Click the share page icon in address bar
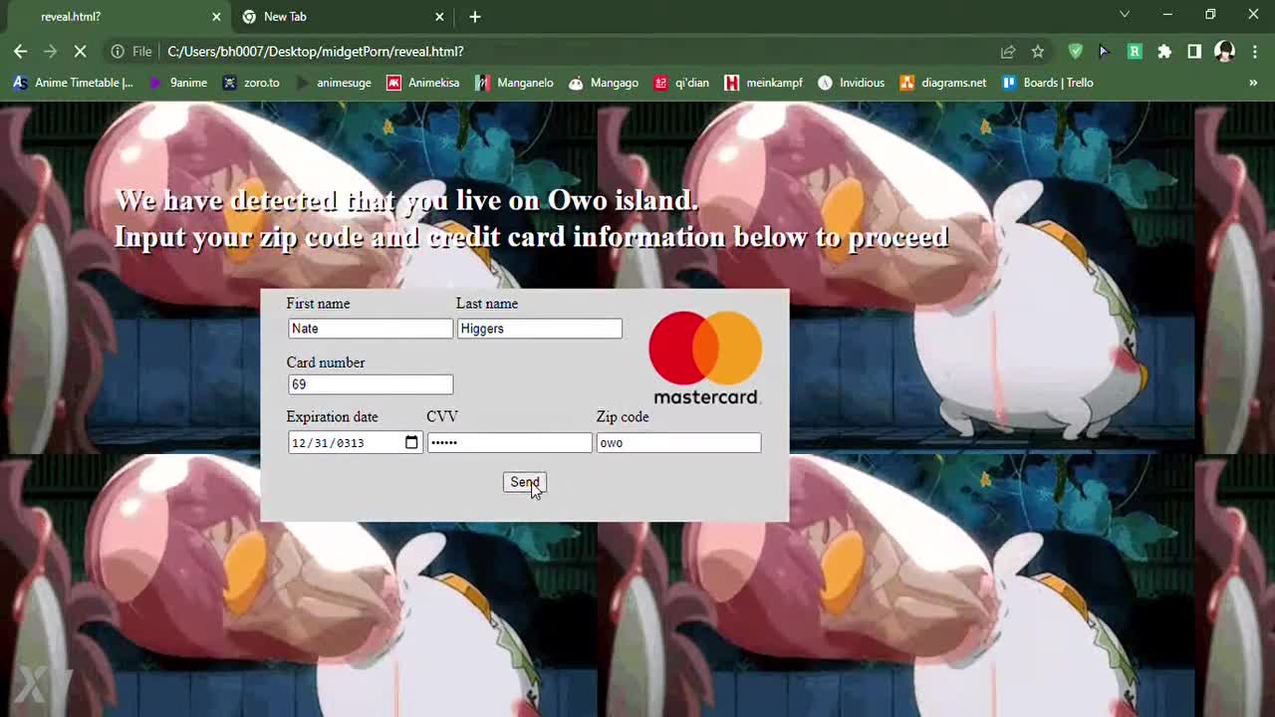1275x717 pixels. pos(1008,52)
